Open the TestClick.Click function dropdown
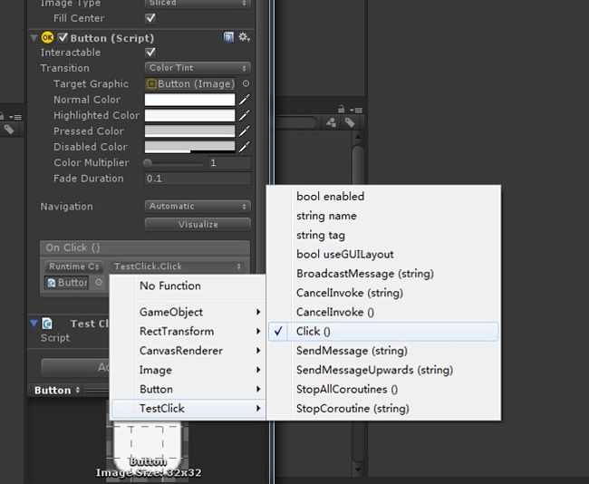The image size is (589, 484). pos(177,266)
